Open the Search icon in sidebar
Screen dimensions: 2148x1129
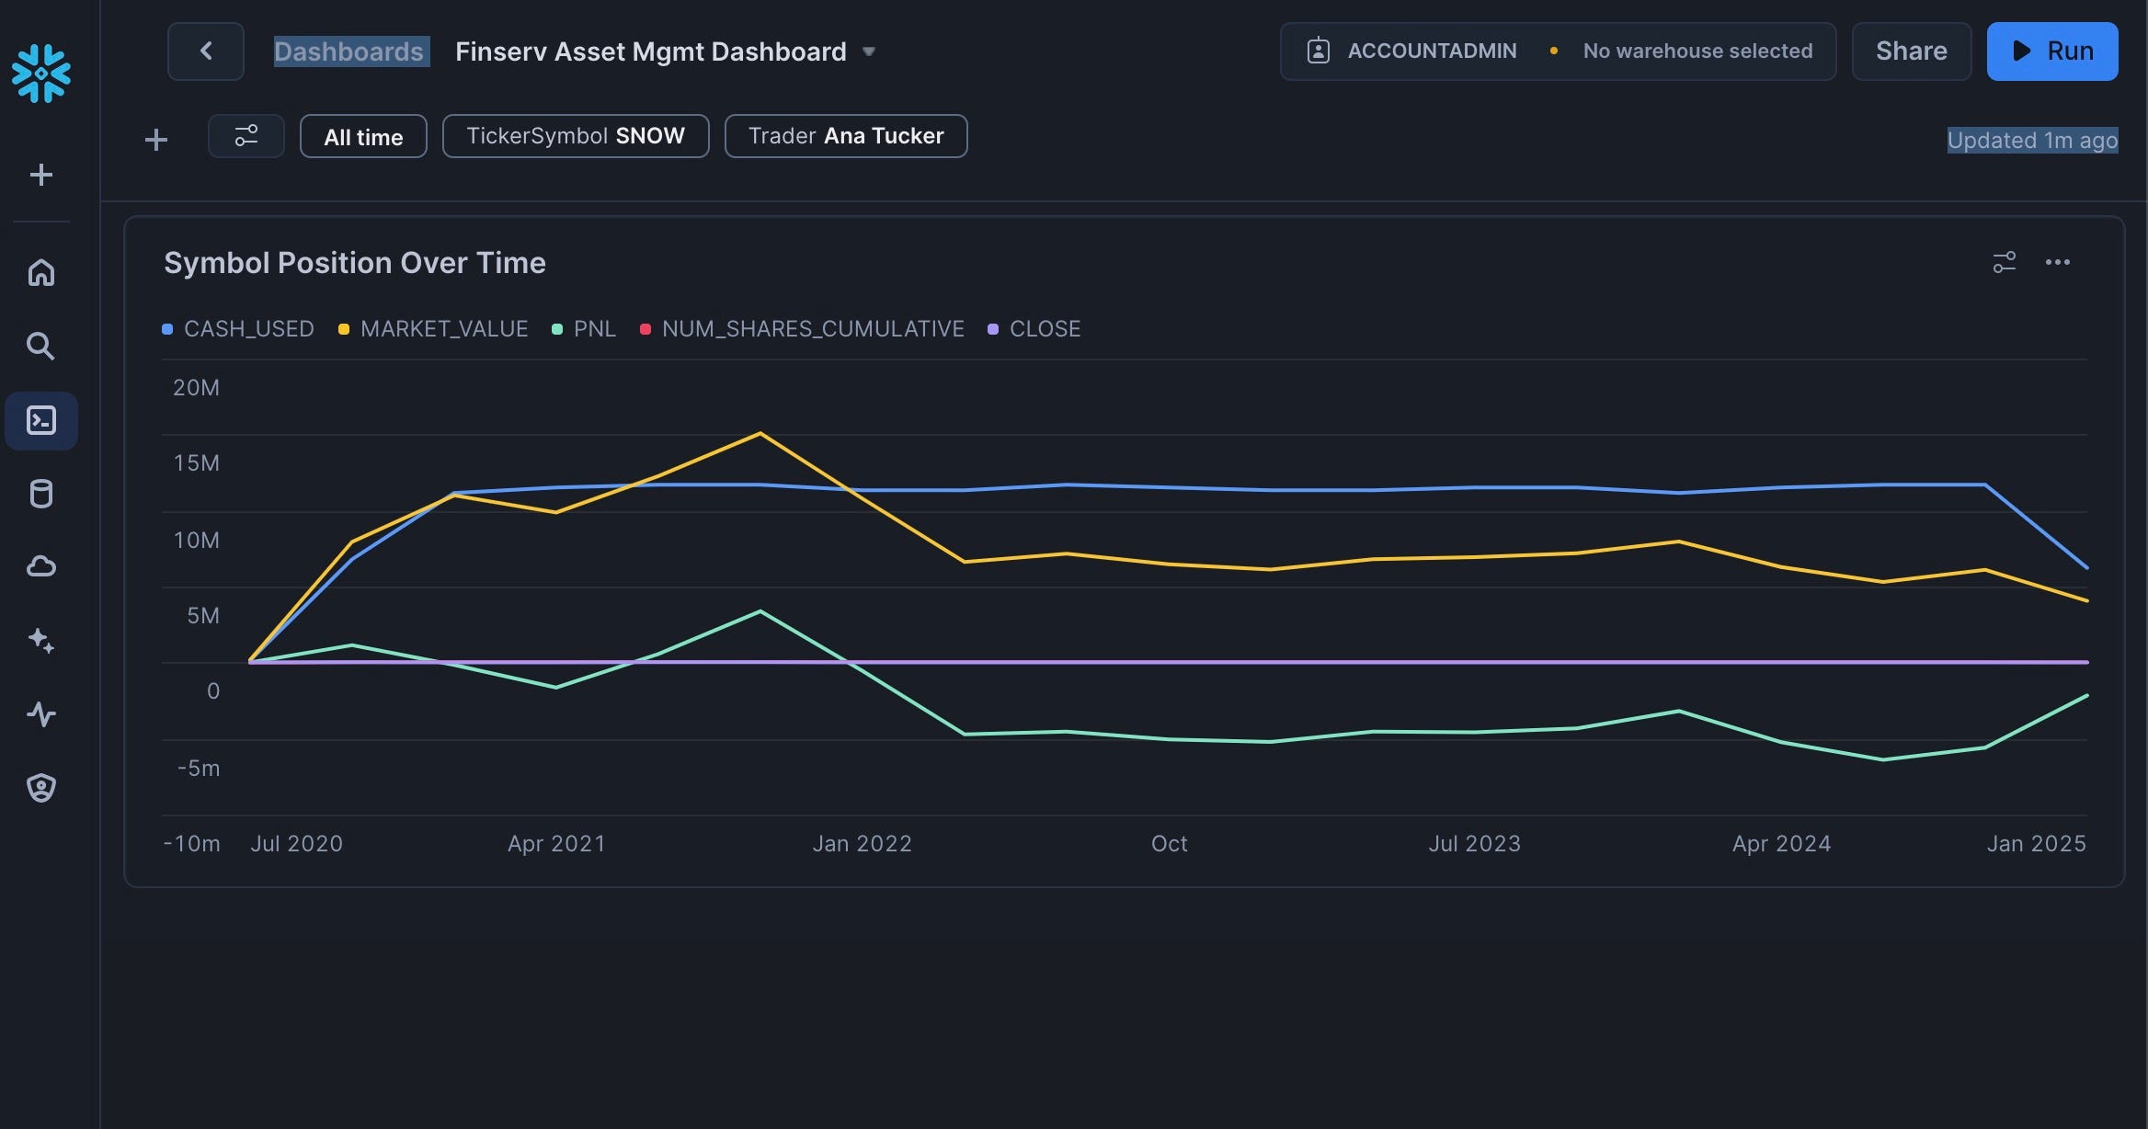coord(40,347)
